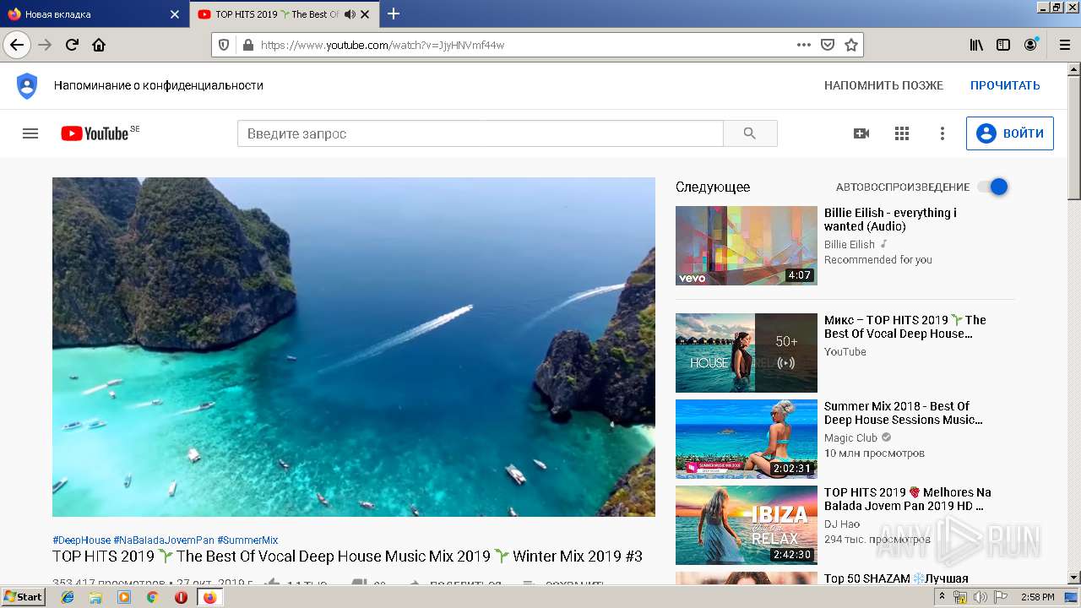The width and height of the screenshot is (1081, 608).
Task: Go back with the browser back arrow
Action: [x=17, y=45]
